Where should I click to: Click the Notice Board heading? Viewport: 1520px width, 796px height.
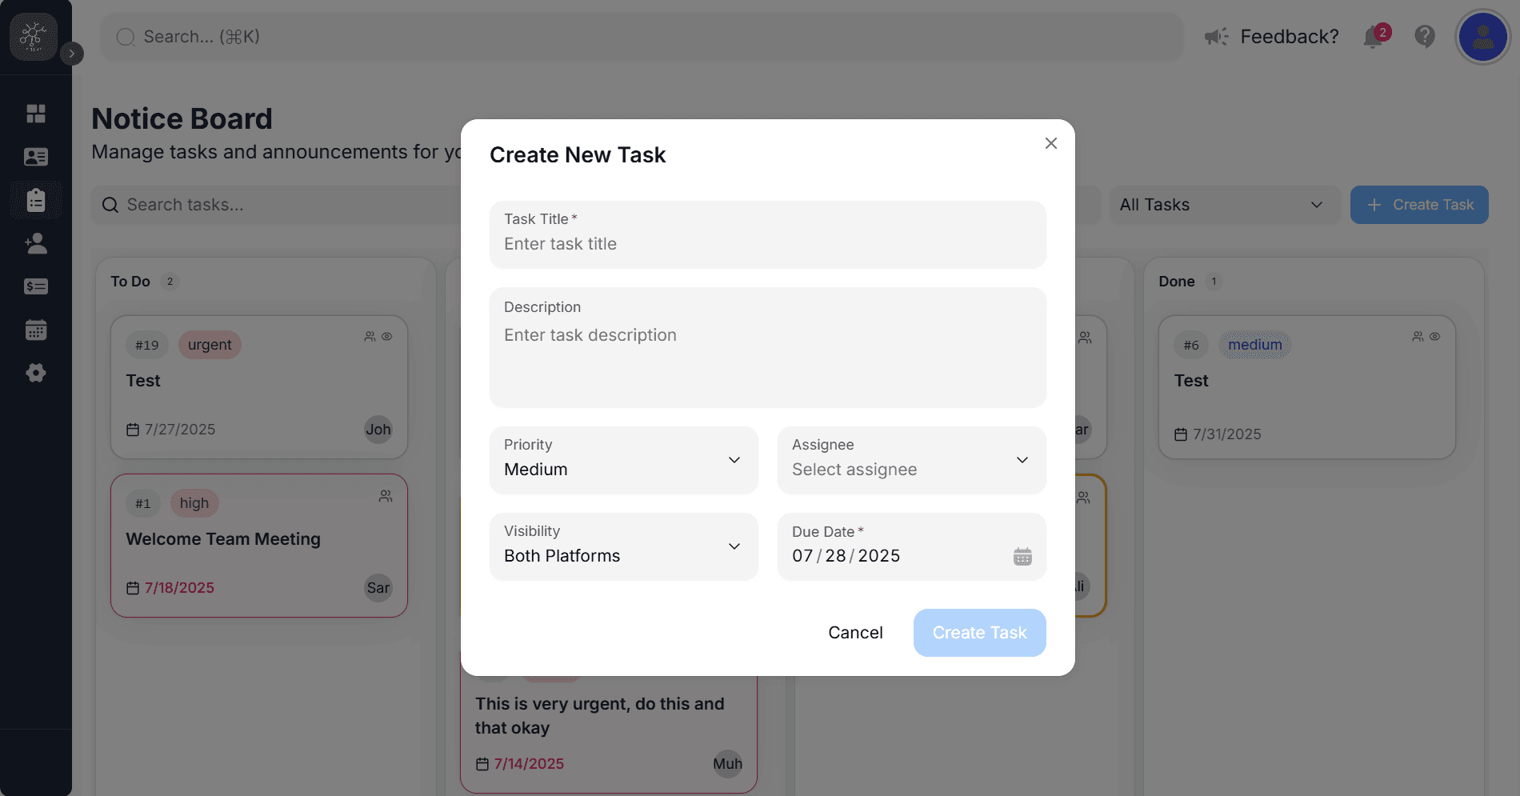[182, 118]
